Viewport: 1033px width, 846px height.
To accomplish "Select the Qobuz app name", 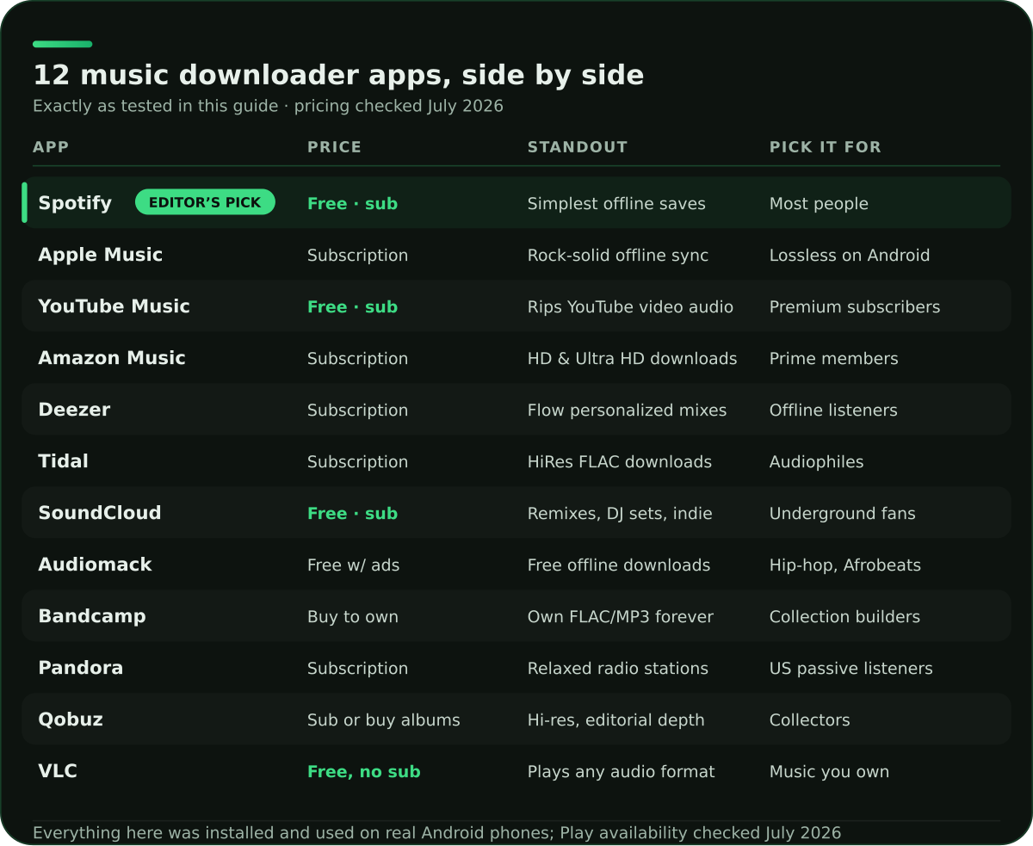I will pos(71,719).
